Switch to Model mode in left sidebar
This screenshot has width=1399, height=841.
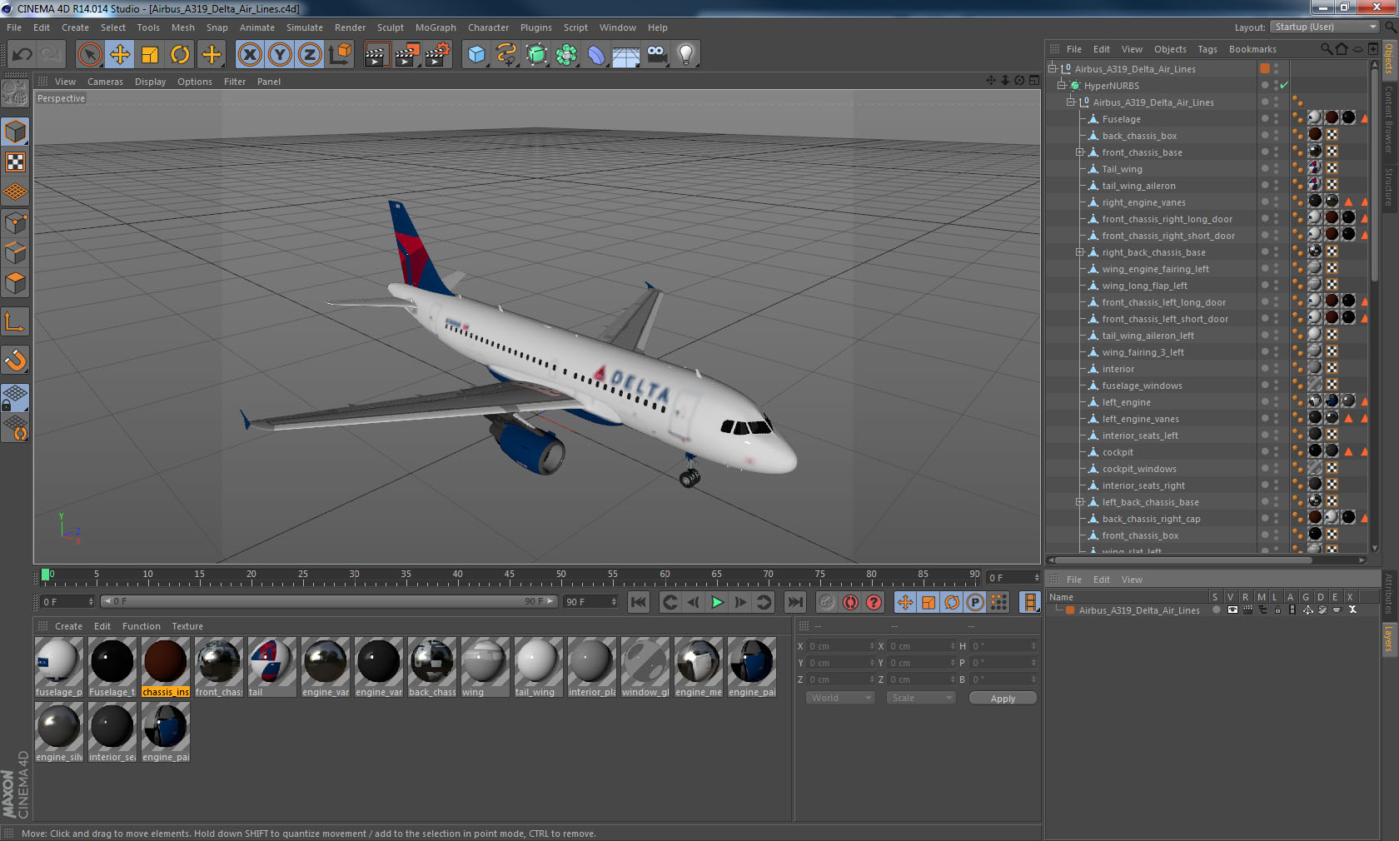point(15,132)
